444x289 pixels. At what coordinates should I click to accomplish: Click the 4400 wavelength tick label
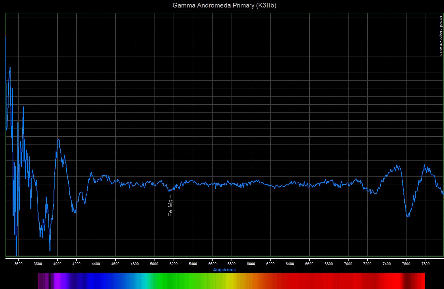pos(96,263)
